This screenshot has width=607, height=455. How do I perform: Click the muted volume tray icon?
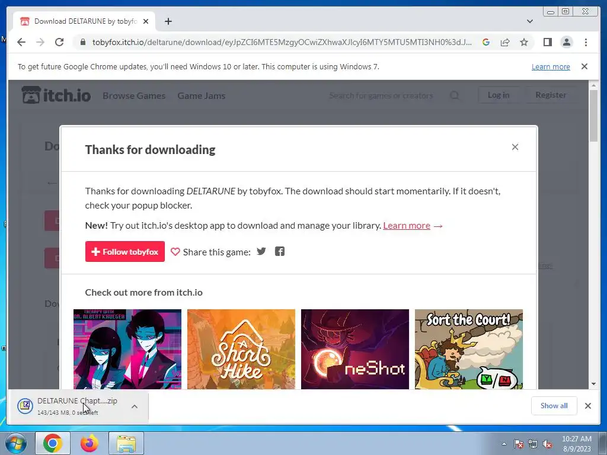[x=547, y=444]
